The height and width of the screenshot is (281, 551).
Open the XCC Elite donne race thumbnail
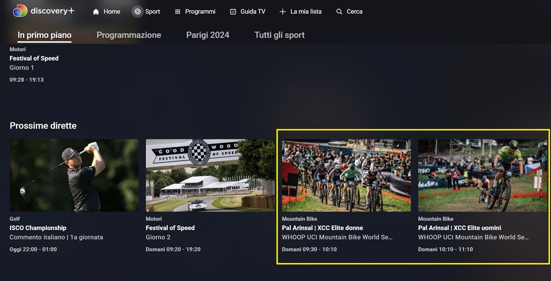[x=346, y=175]
